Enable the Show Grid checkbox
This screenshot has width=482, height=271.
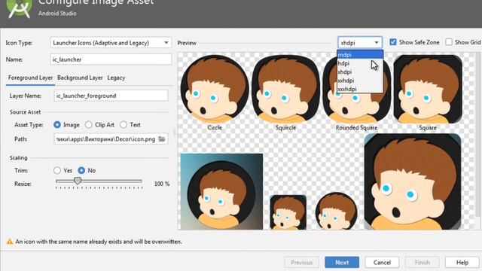(449, 42)
